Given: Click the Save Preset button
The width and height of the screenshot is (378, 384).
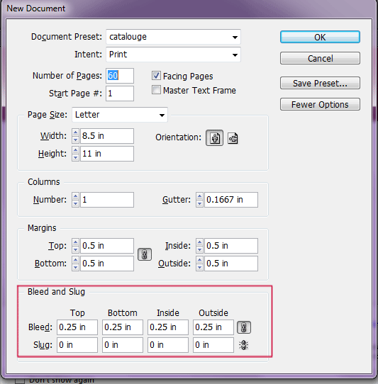Looking at the screenshot, I should pyautogui.click(x=320, y=83).
